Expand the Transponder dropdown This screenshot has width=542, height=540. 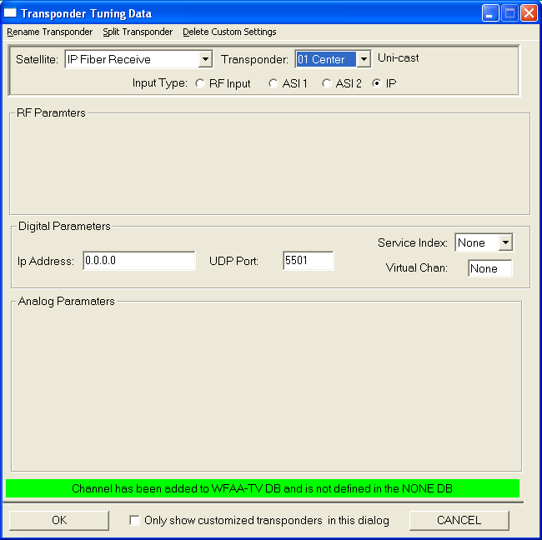pos(364,59)
